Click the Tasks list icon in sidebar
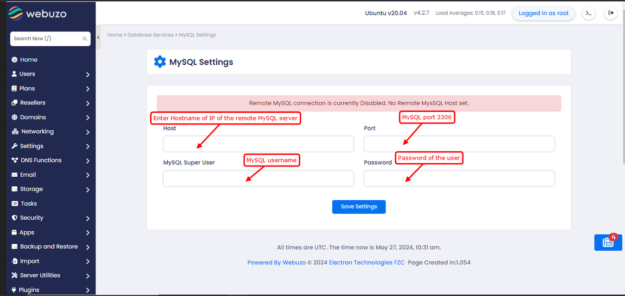 pyautogui.click(x=14, y=203)
